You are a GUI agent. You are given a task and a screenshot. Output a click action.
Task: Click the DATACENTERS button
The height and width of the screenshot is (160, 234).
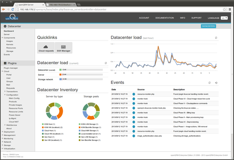point(208,26)
